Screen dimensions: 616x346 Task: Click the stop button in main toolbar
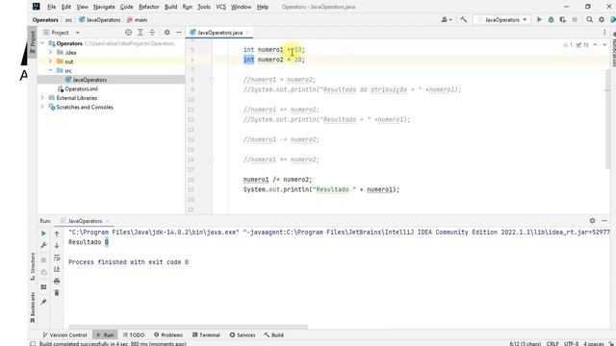[x=575, y=19]
